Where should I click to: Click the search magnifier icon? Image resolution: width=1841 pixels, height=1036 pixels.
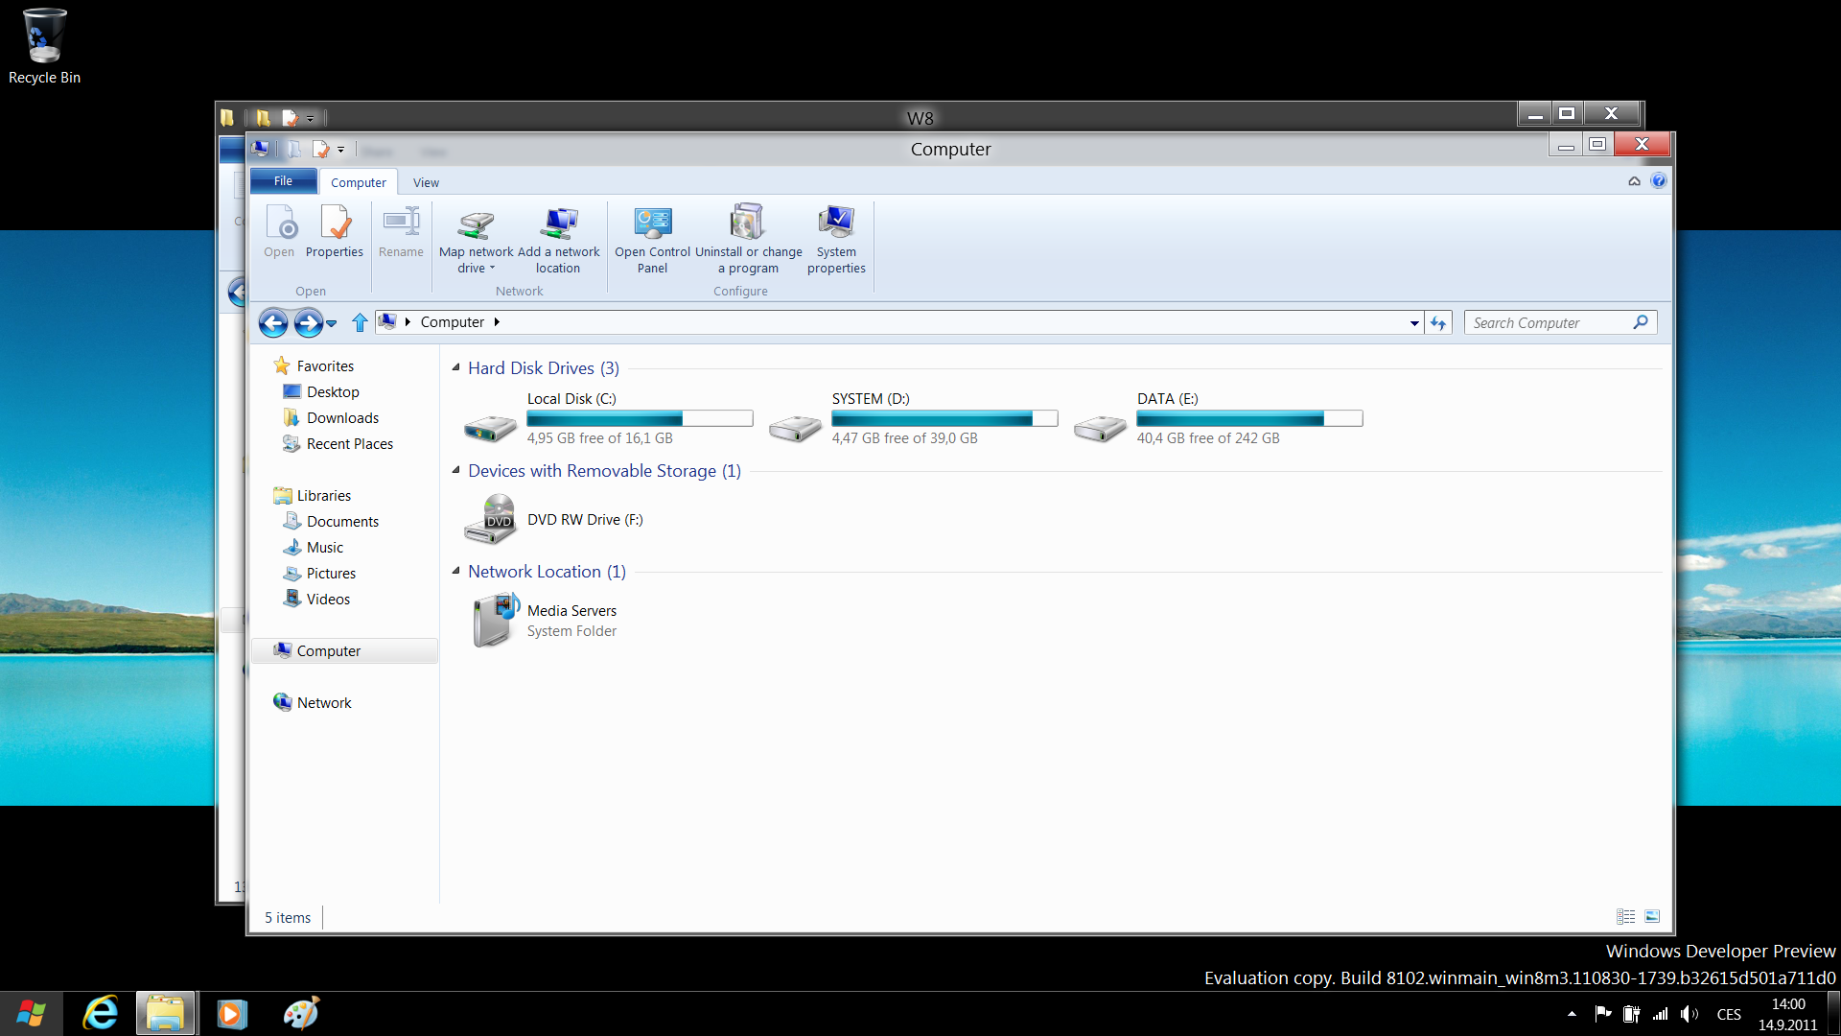coord(1641,322)
